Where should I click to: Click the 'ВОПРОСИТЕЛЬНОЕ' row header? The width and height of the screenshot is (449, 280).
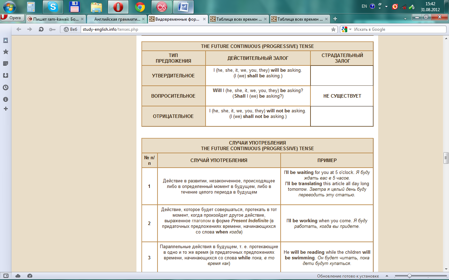pos(173,96)
